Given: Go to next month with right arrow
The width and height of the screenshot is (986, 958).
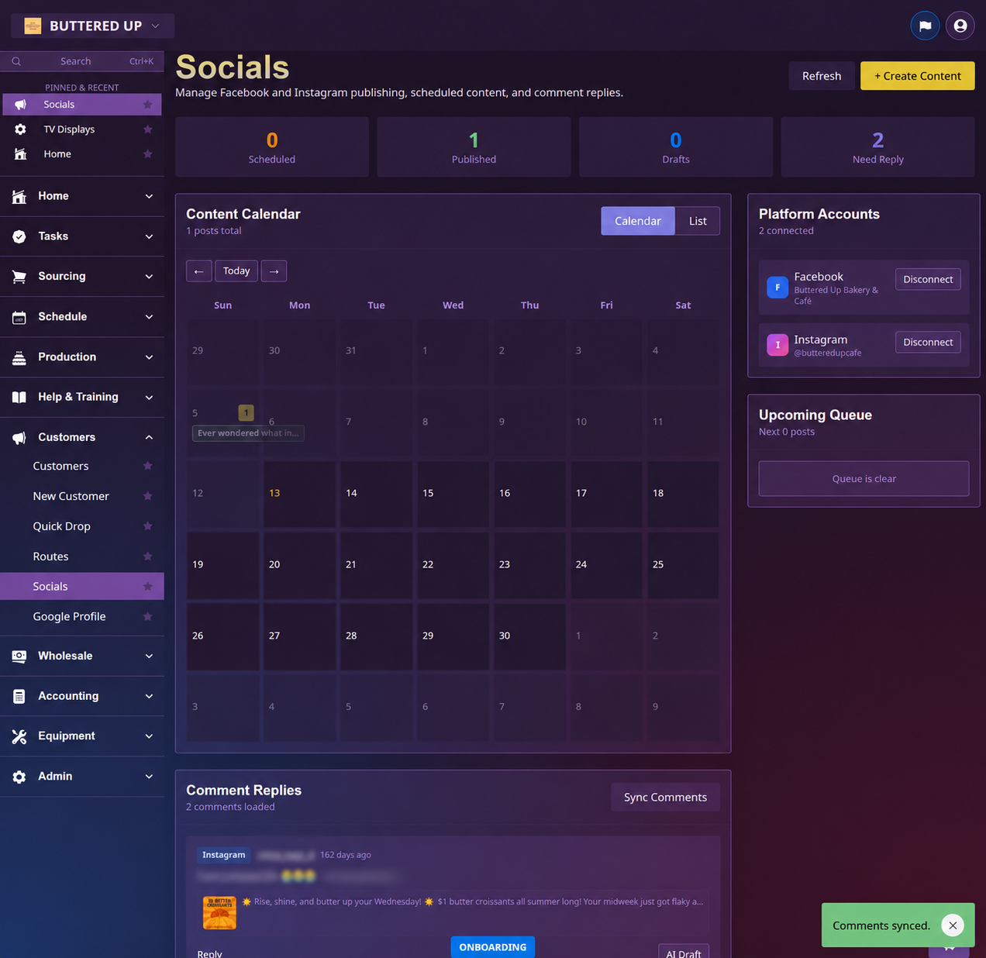Looking at the screenshot, I should 274,271.
